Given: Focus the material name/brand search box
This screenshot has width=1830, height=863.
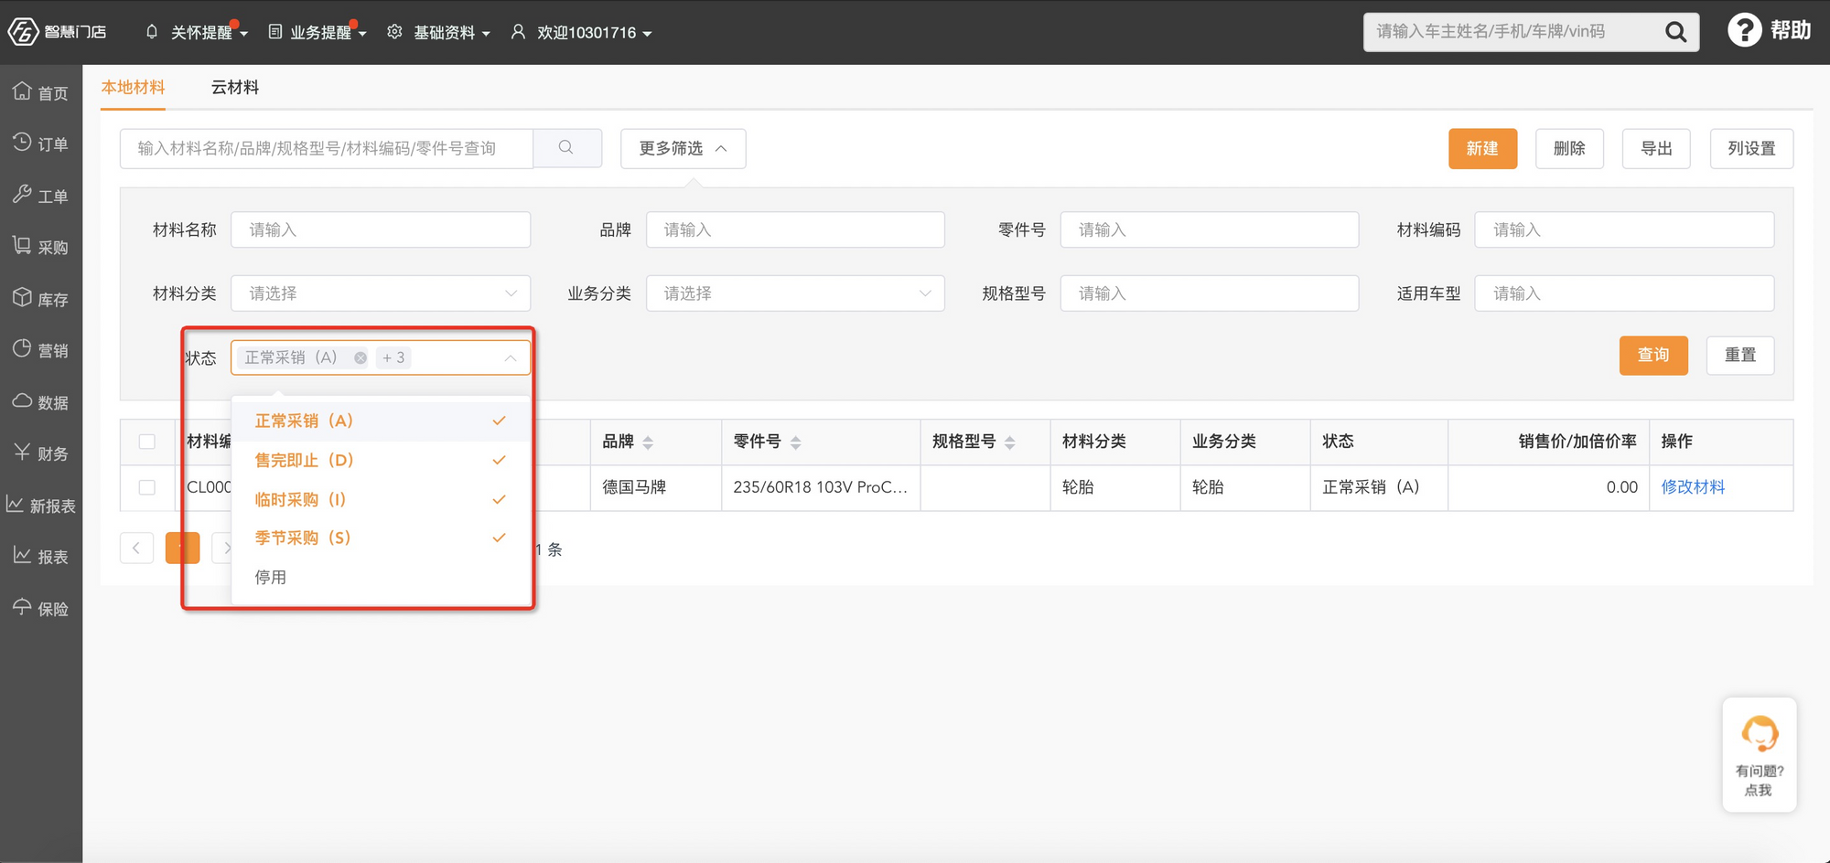Looking at the screenshot, I should 327,148.
